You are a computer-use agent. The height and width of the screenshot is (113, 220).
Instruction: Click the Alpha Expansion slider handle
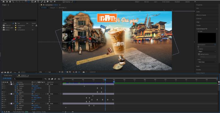pos(198,47)
